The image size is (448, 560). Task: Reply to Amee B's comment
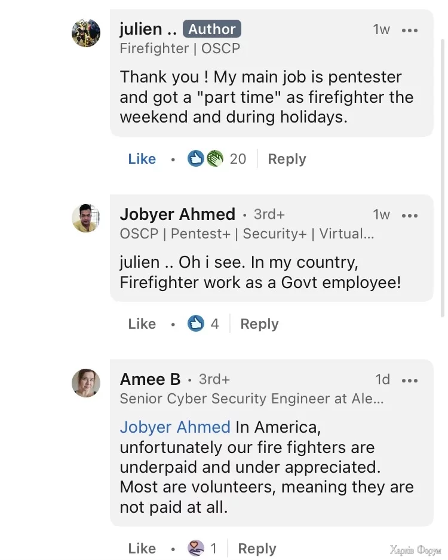(257, 549)
